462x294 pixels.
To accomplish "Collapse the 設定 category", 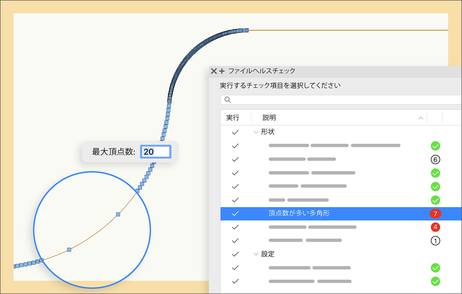I will pyautogui.click(x=256, y=254).
